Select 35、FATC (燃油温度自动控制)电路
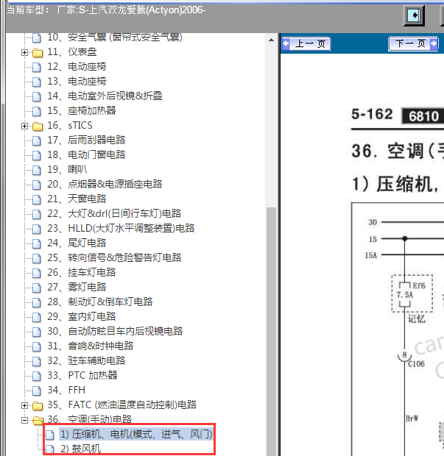This screenshot has height=456, width=444. [121, 405]
